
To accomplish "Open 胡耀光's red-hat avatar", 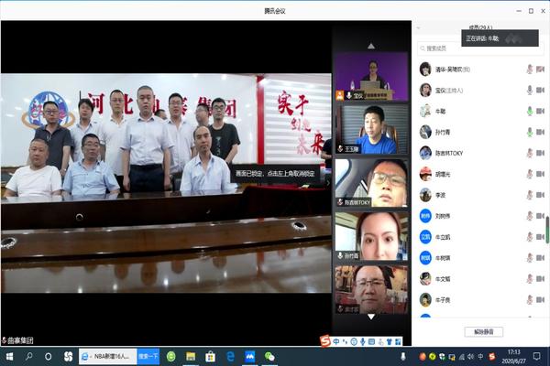I will point(425,174).
